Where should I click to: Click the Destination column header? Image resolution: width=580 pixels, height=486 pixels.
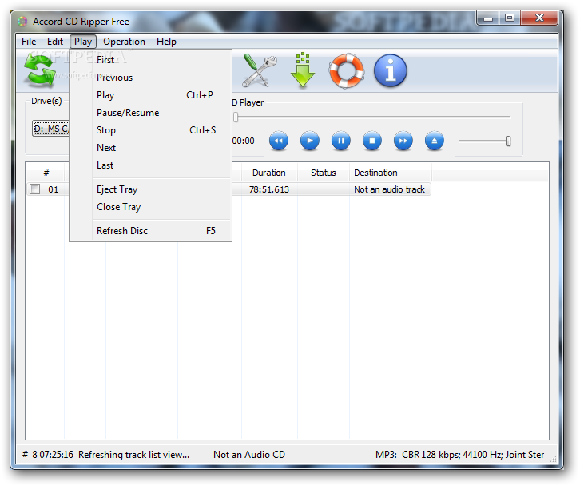point(390,173)
